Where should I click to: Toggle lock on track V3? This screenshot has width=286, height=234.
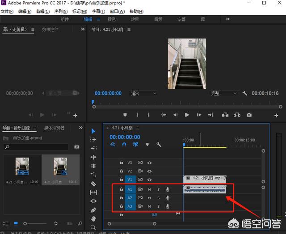coord(121,163)
